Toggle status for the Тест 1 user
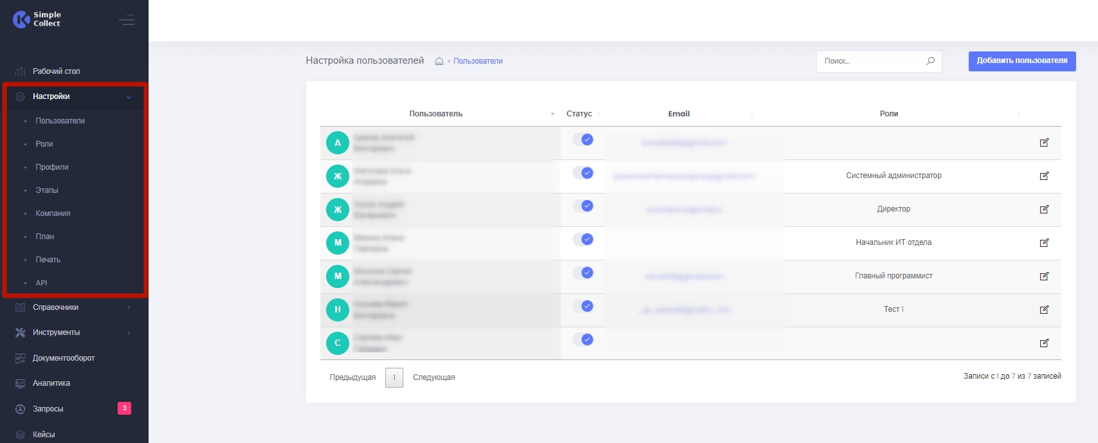 tap(583, 306)
